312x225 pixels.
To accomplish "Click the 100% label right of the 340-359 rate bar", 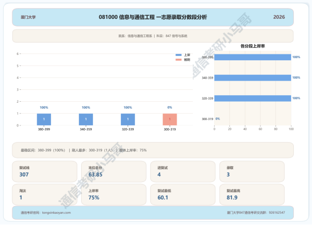I will [296, 78].
